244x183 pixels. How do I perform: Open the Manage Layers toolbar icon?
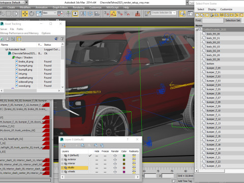pyautogui.click(x=182, y=14)
